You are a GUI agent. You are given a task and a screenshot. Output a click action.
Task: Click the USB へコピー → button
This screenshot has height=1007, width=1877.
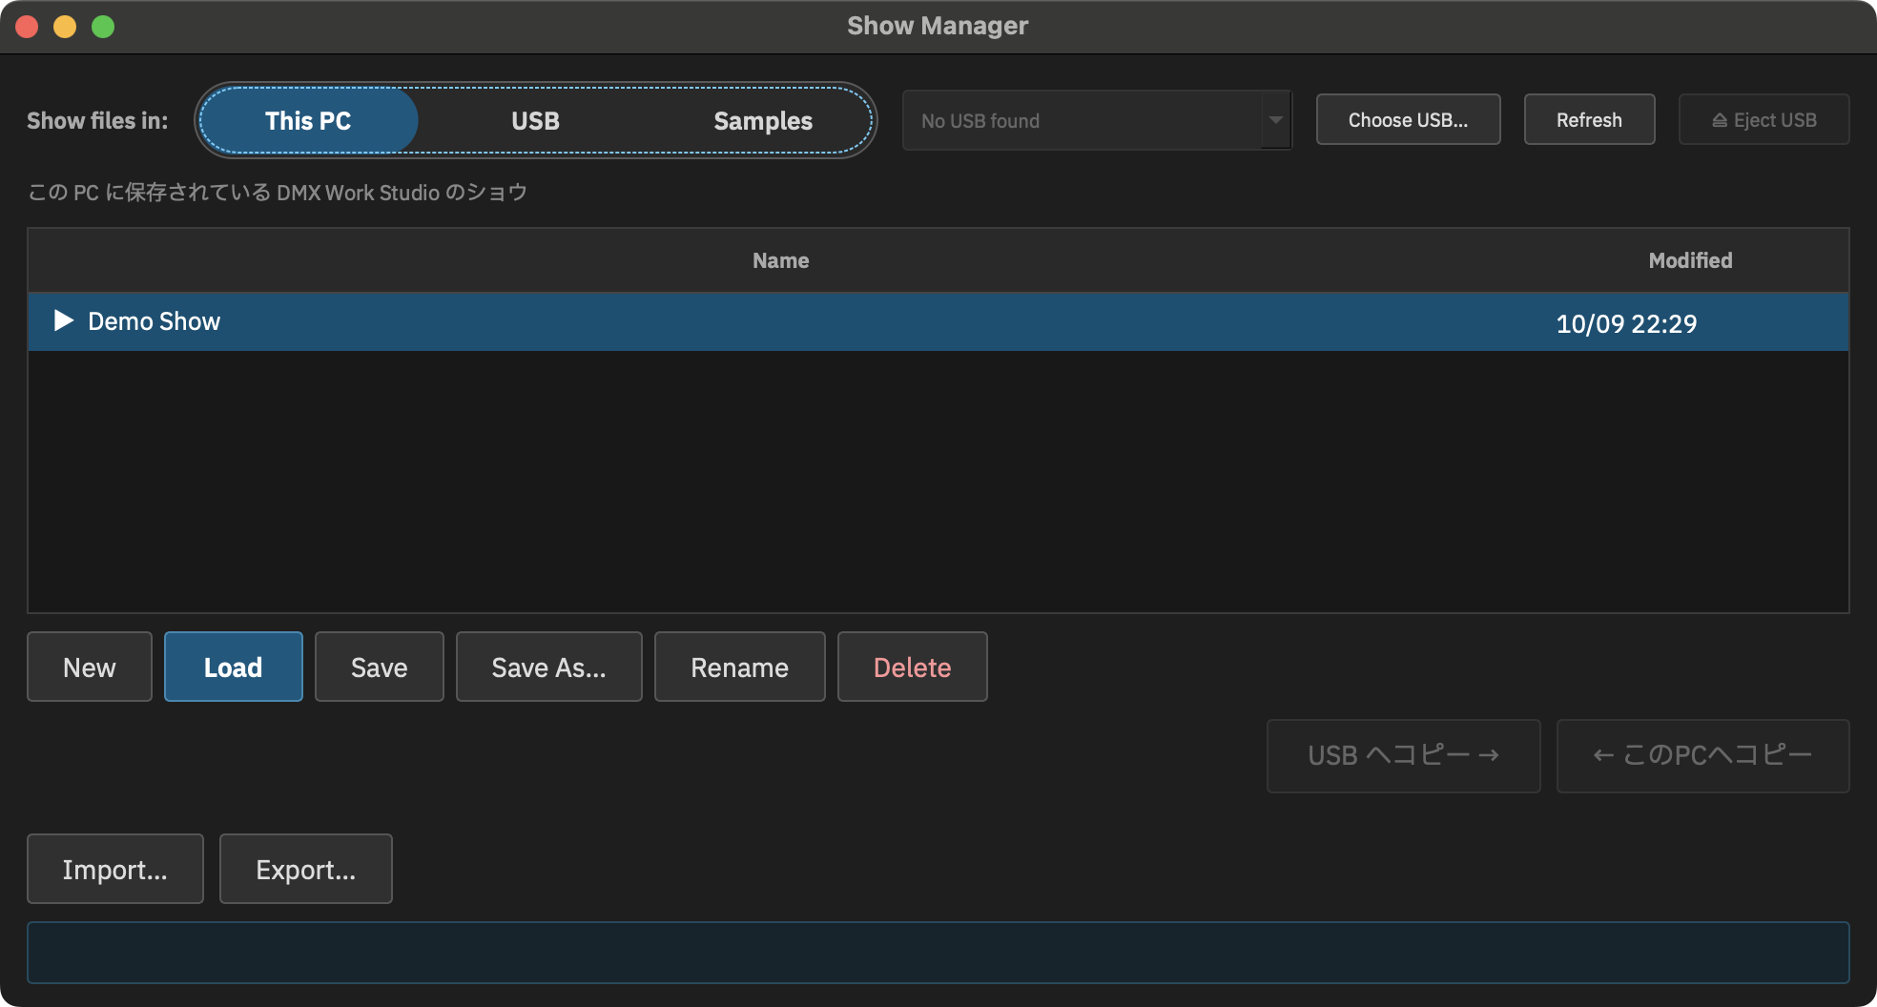click(x=1404, y=755)
